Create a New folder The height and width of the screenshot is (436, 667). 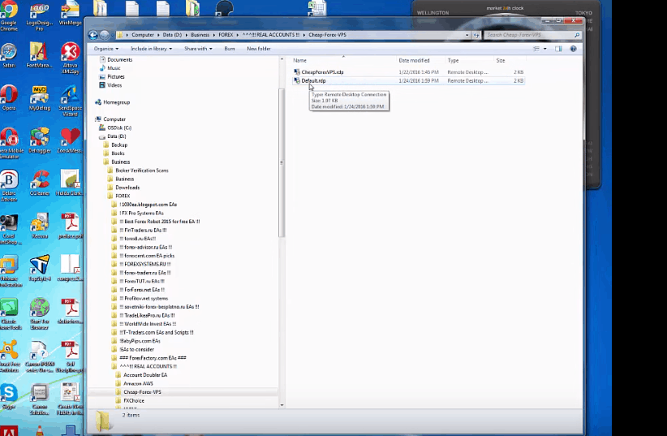[x=258, y=49]
